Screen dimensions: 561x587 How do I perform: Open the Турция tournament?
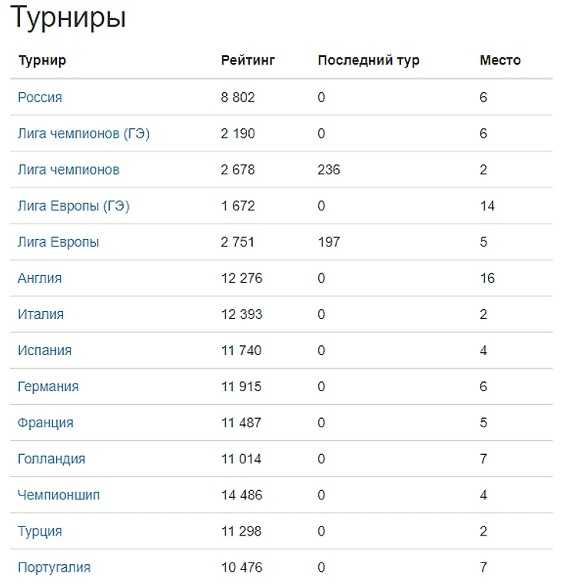40,531
